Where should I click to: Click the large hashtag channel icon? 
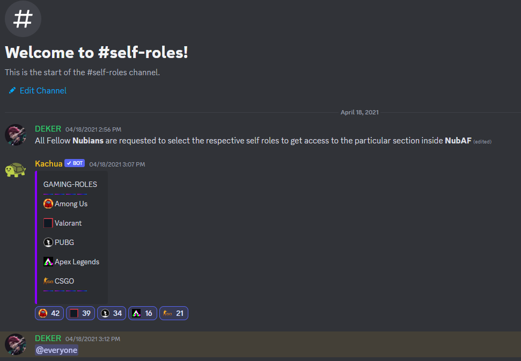click(x=23, y=19)
